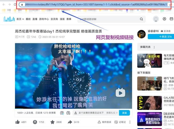
Task: Reload the page with refresh icon
Action: pyautogui.click(x=15, y=4)
